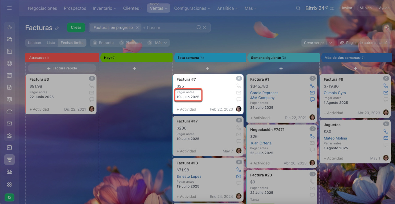Filter by Planeado counter
The image size is (395, 204).
(x=131, y=43)
